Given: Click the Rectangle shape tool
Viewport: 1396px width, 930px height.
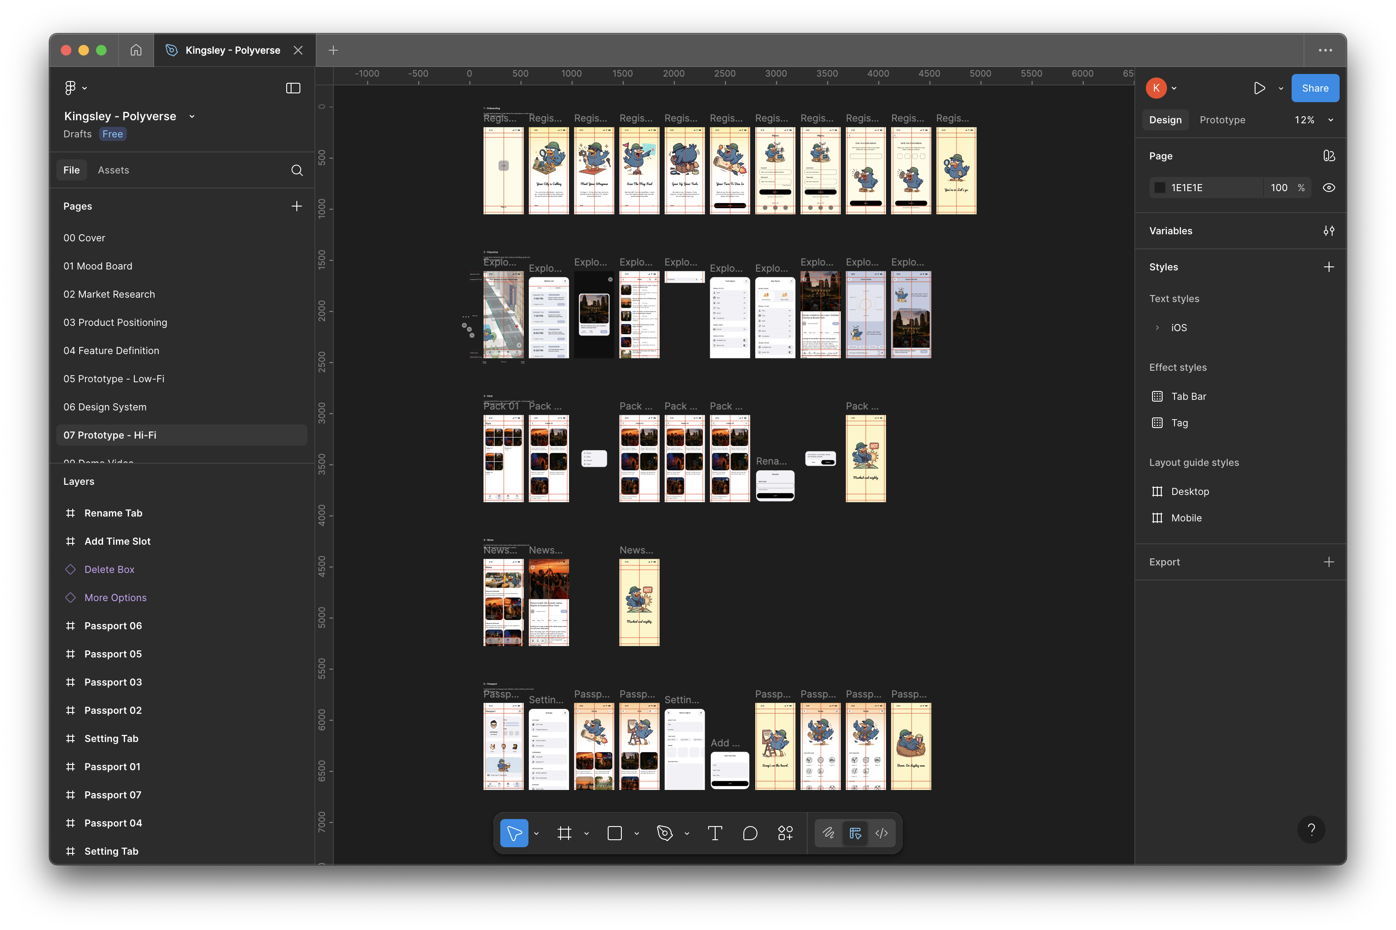Looking at the screenshot, I should (614, 833).
